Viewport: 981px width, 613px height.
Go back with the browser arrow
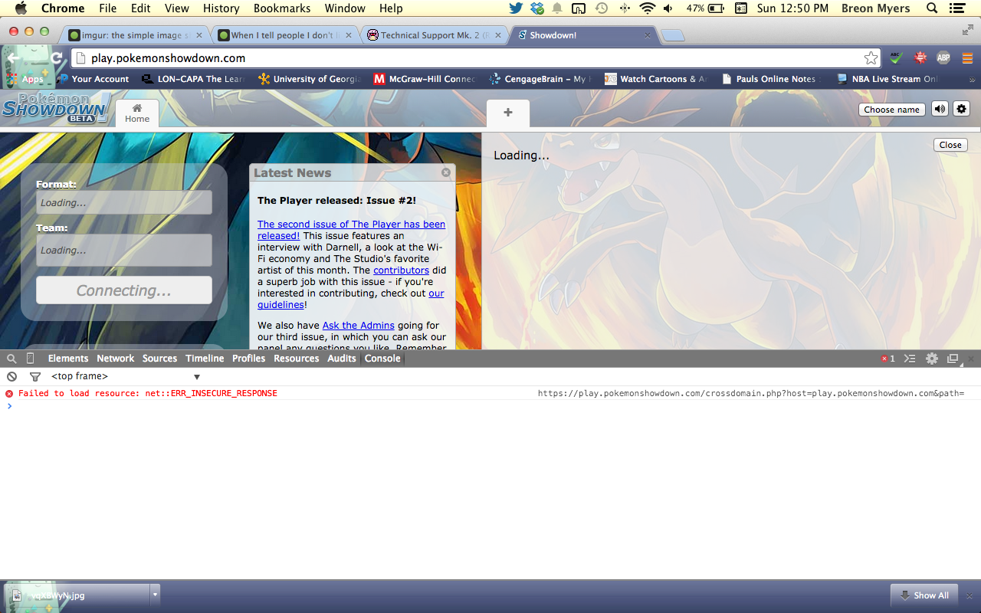pyautogui.click(x=14, y=58)
